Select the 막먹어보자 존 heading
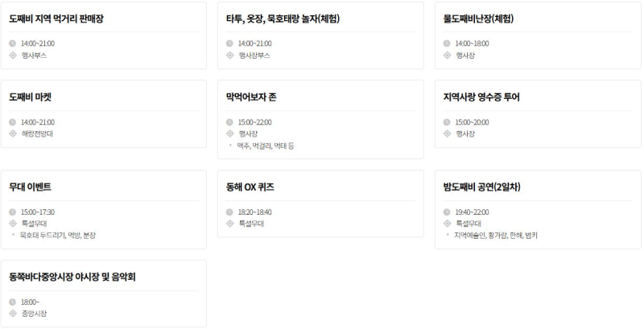The width and height of the screenshot is (644, 329). [252, 97]
